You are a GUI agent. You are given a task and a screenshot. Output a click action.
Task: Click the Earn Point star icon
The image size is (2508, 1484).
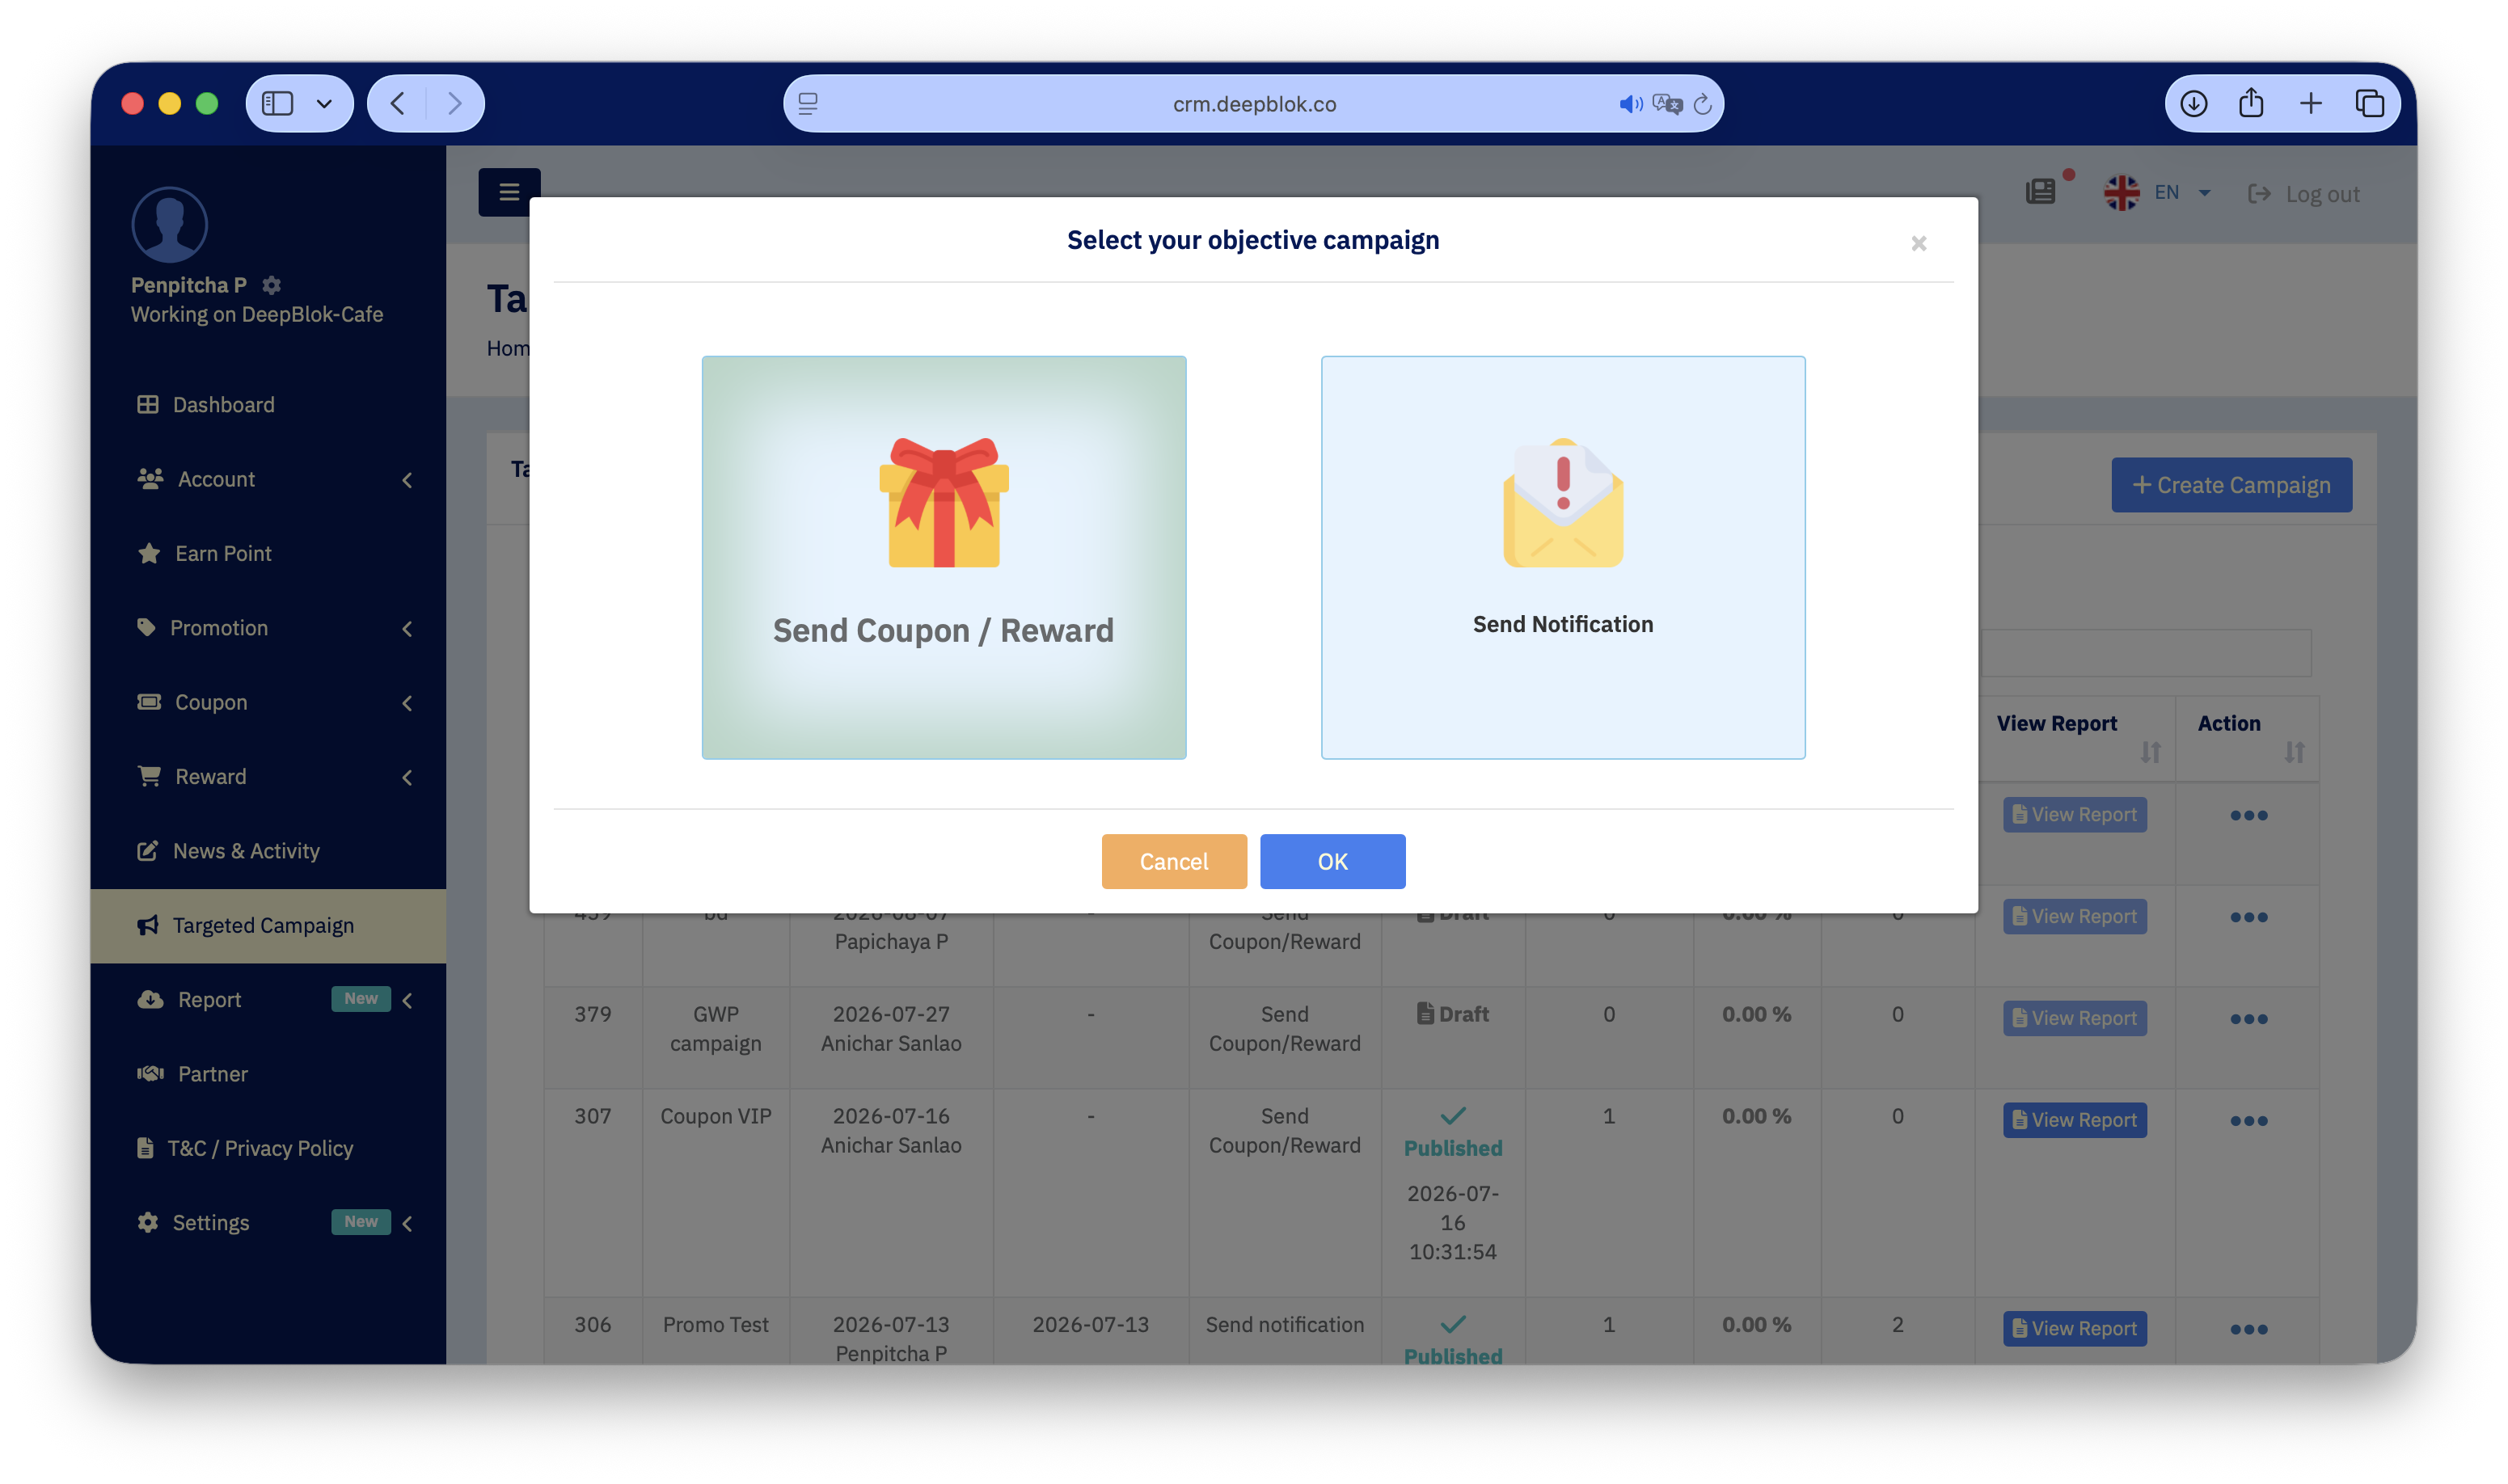pyautogui.click(x=149, y=553)
